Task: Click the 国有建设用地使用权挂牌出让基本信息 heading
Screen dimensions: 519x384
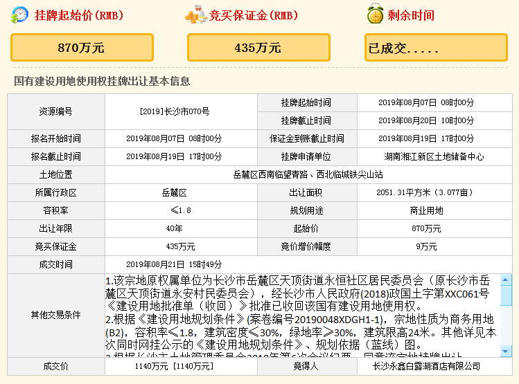Action: [x=102, y=81]
